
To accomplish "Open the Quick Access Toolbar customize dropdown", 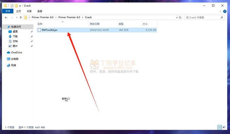I will coord(20,6).
